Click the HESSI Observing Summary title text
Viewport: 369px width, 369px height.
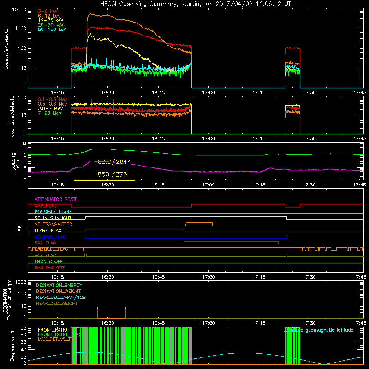point(195,4)
